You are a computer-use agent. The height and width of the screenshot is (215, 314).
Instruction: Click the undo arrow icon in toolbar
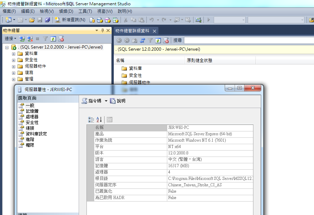[152, 20]
